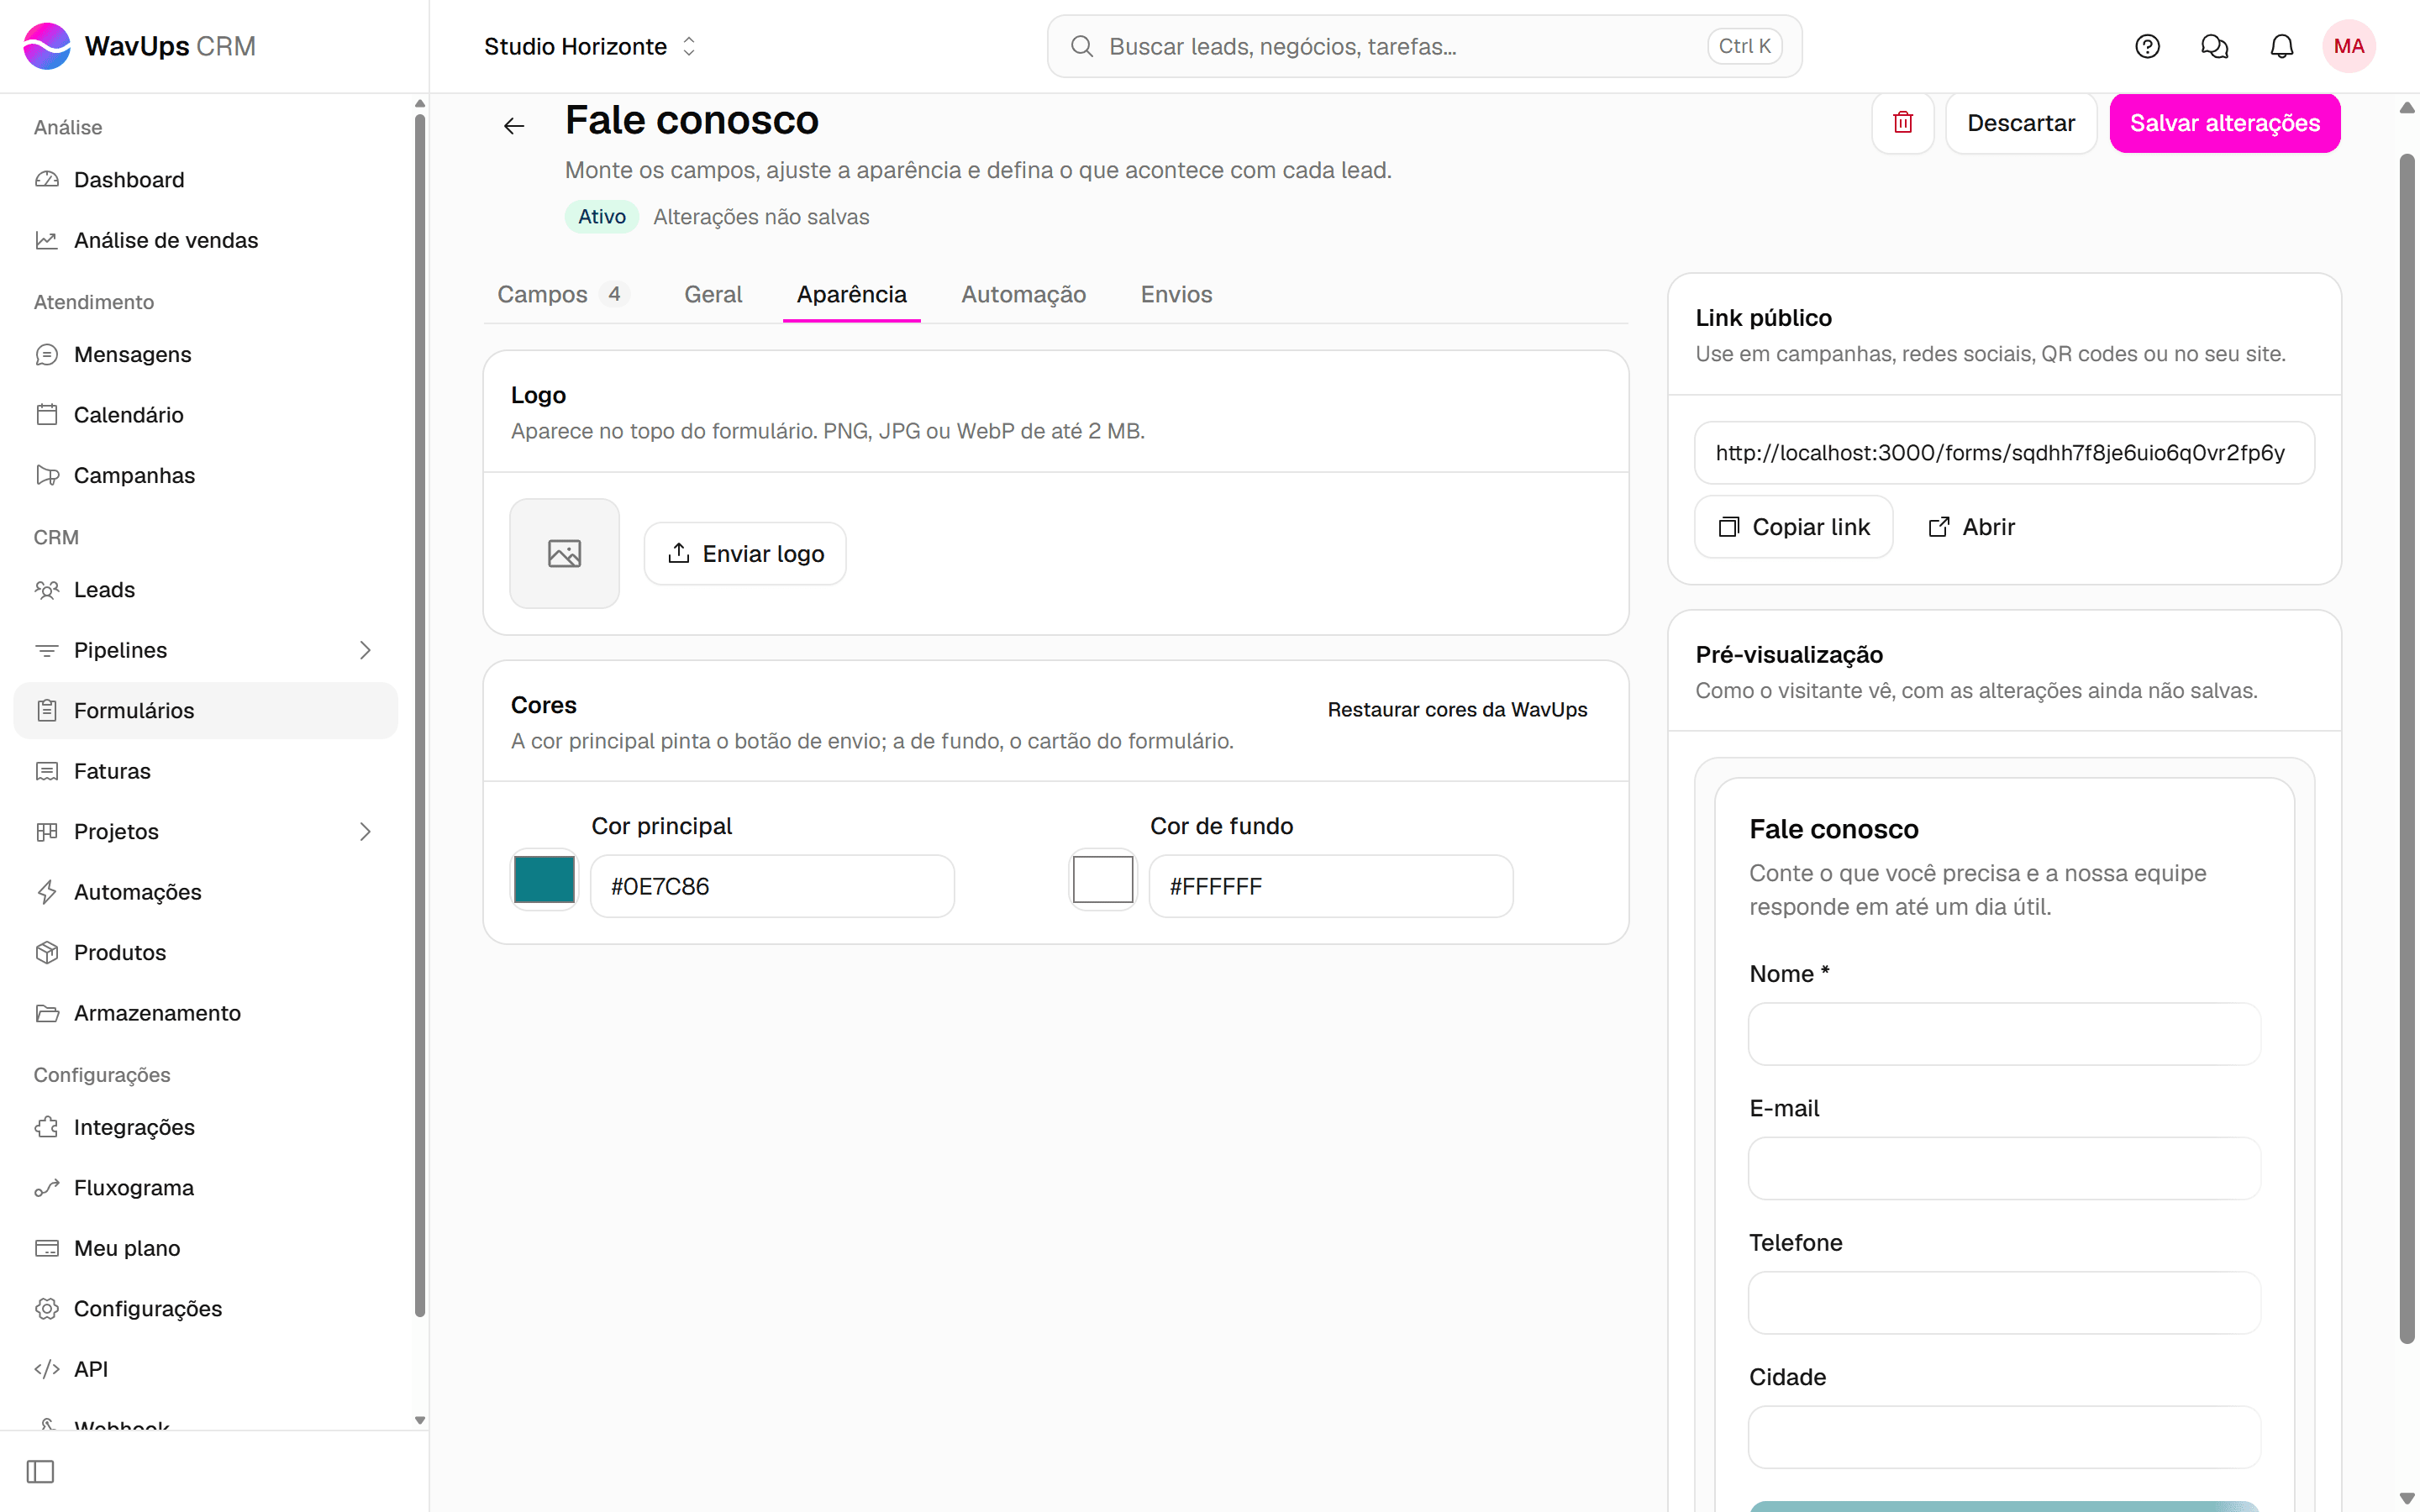Click the public link URL field

[2004, 453]
